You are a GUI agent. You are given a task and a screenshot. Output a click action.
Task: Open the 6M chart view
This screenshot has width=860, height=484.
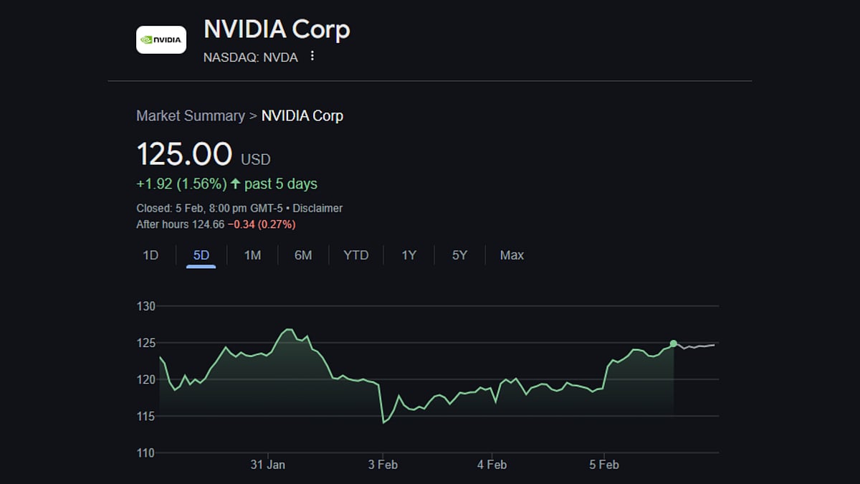[x=303, y=255]
